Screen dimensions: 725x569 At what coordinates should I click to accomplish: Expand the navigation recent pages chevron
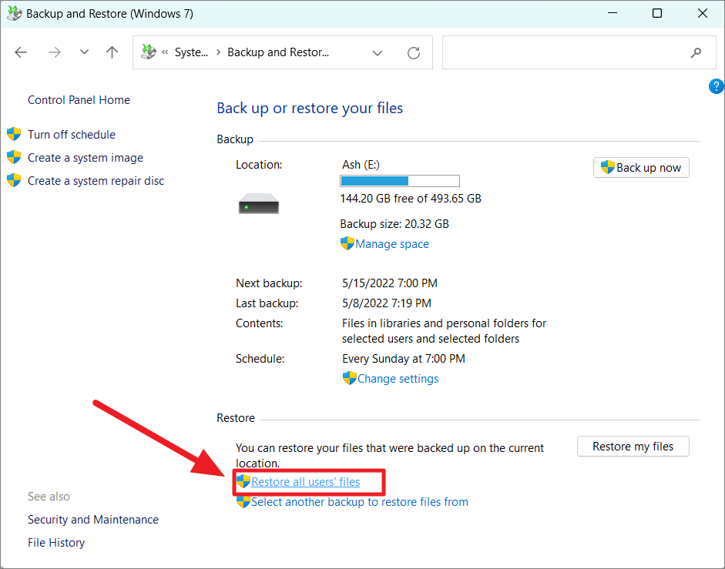83,52
